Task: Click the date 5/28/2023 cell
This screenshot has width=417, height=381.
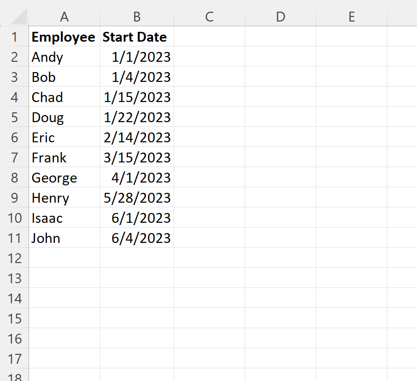Action: (137, 198)
